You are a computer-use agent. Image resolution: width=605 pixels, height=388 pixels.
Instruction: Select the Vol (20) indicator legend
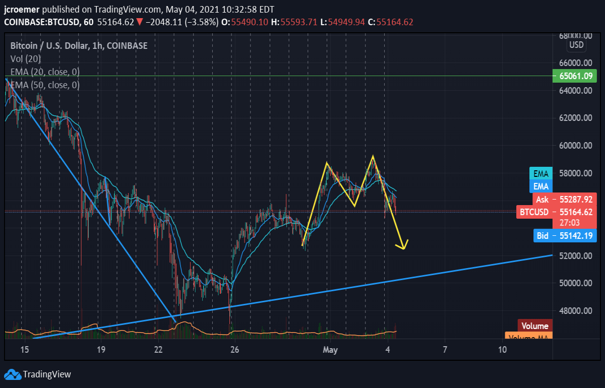click(x=26, y=59)
